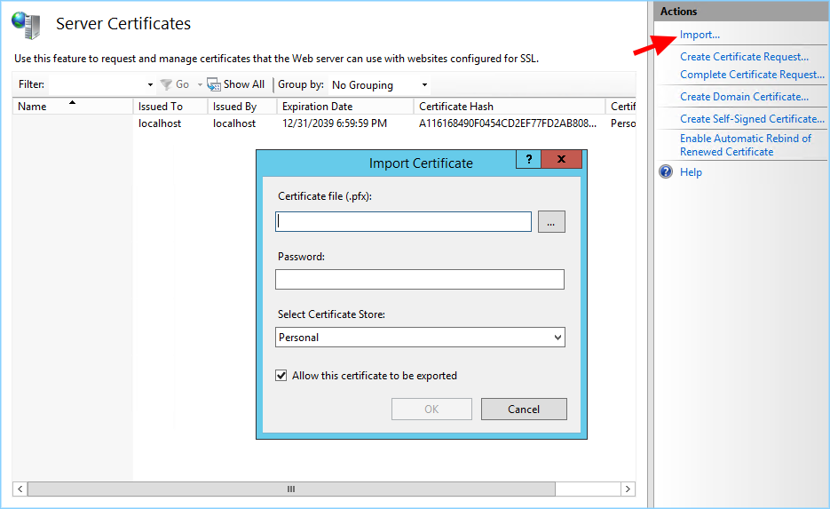
Task: Browse for certificate file with ellipsis button
Action: point(551,221)
